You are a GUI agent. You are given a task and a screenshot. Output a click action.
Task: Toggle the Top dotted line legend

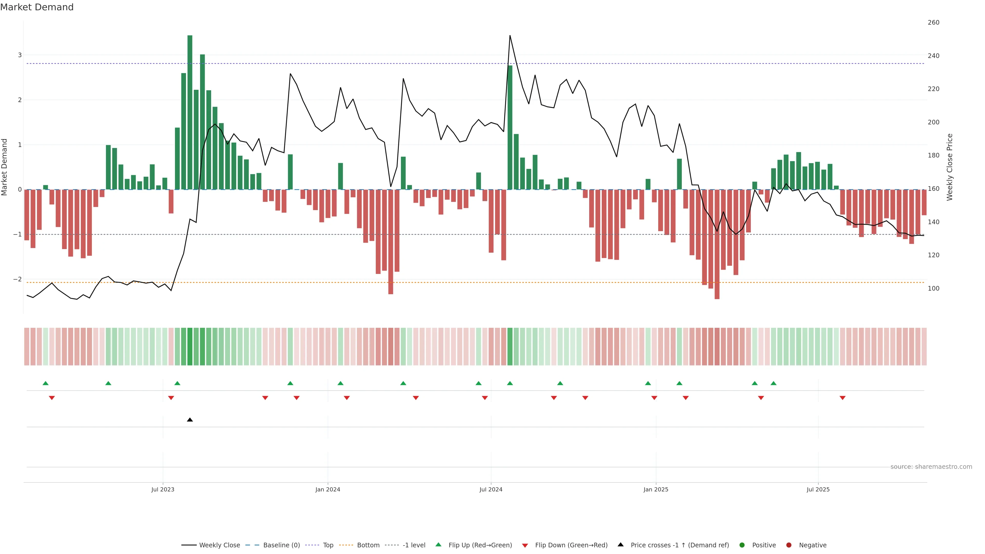[x=328, y=545]
